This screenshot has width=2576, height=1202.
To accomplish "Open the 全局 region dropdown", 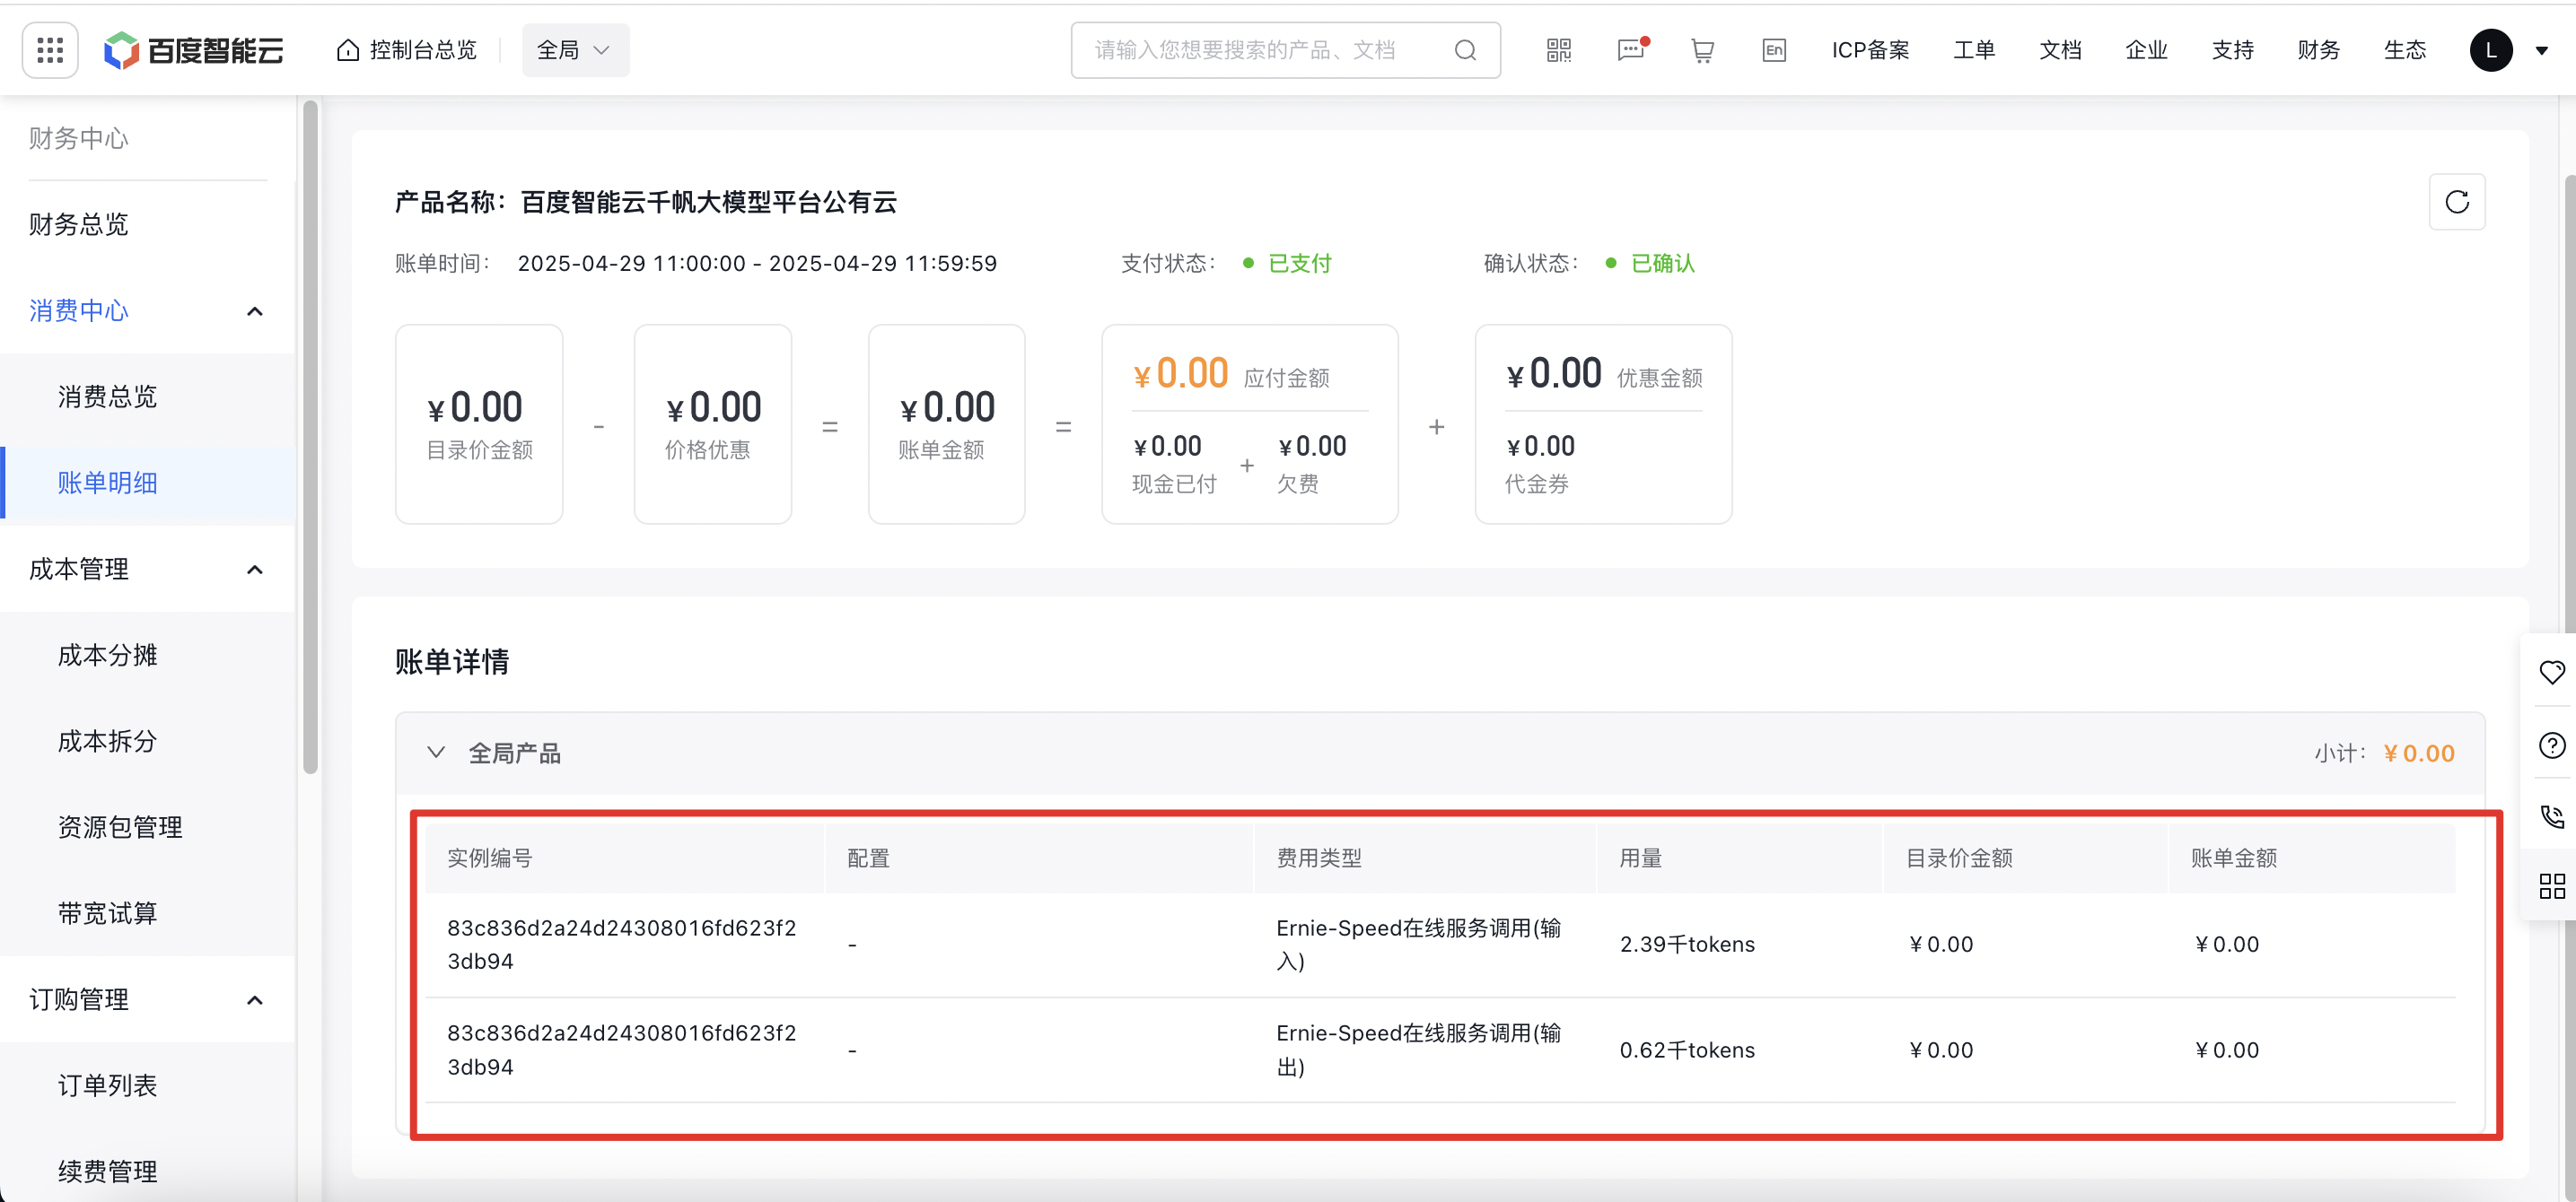I will coord(575,50).
